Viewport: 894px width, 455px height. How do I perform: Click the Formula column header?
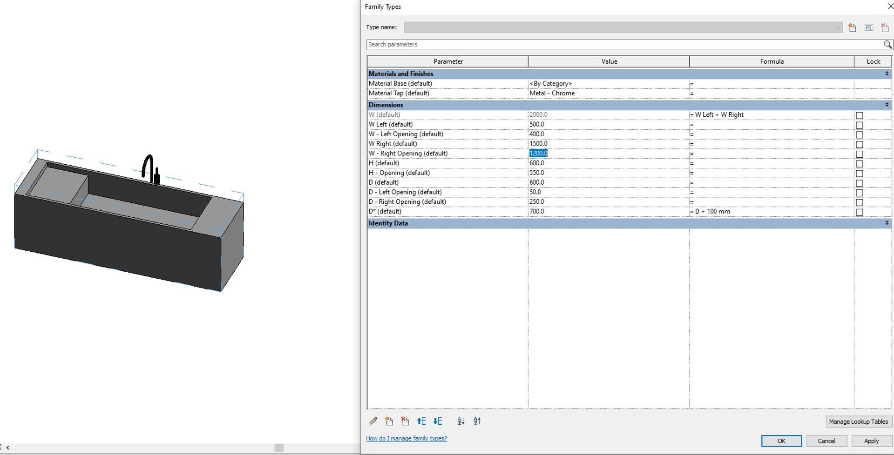point(772,61)
